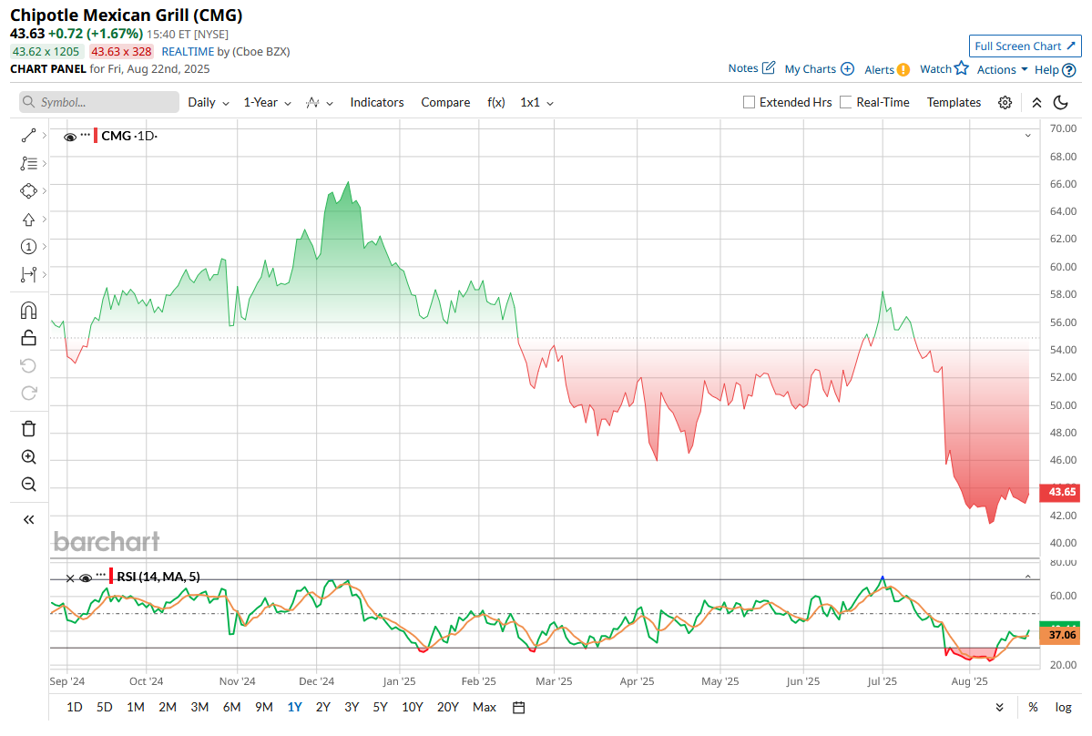Zoom in on the chart

(x=28, y=456)
